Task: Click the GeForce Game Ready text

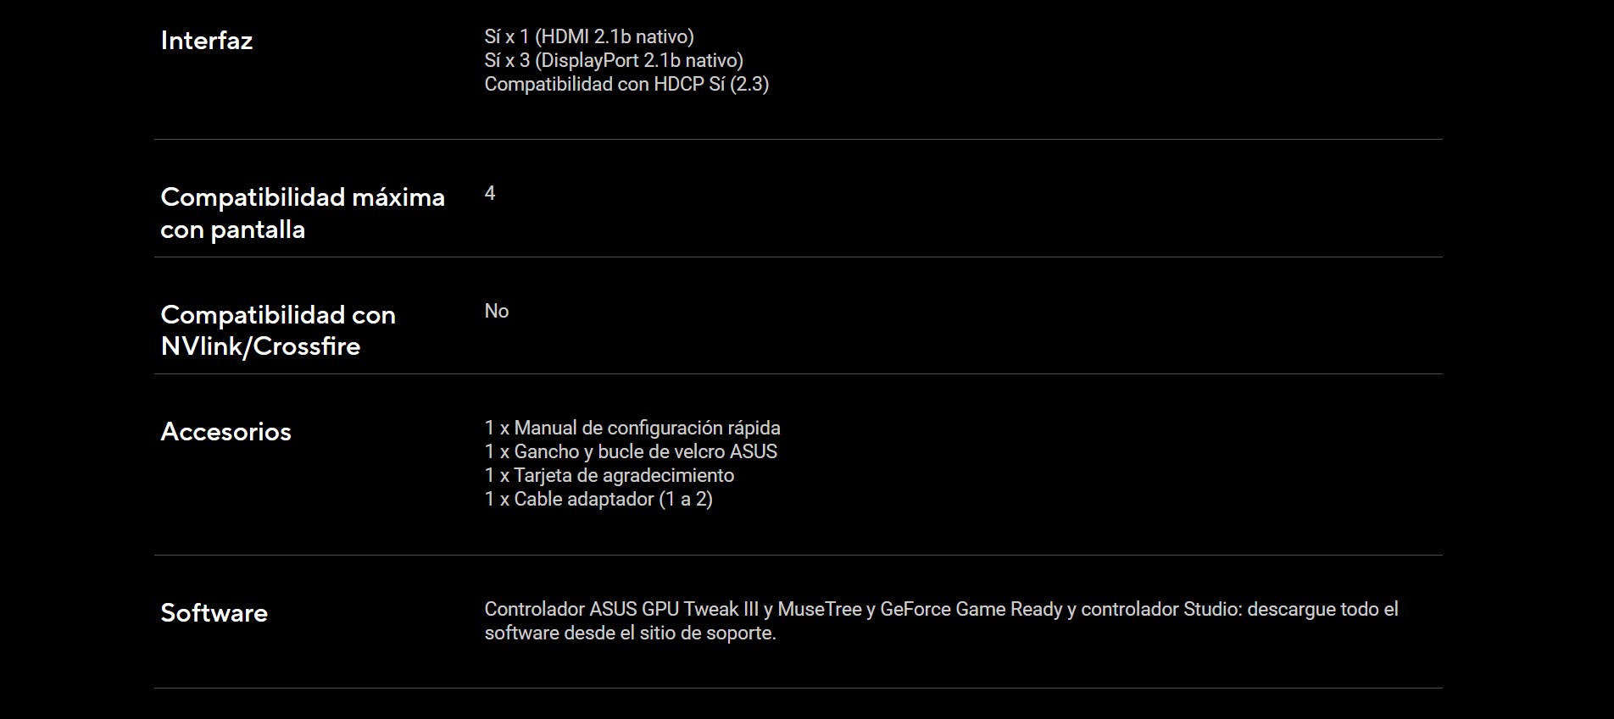Action: click(971, 609)
